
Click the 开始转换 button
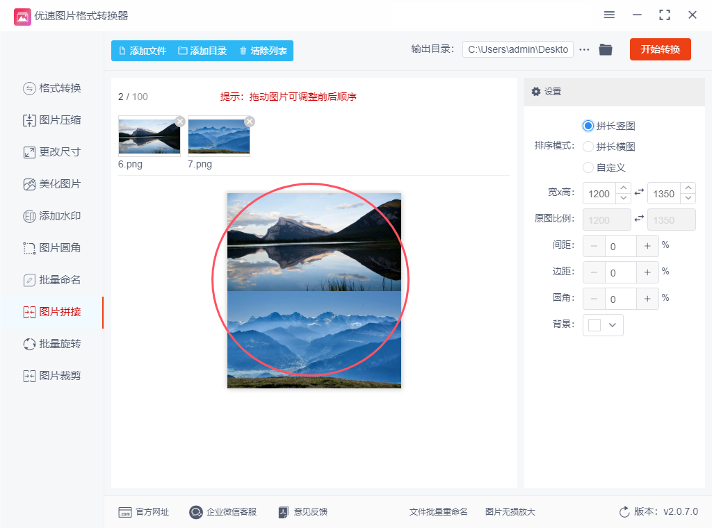click(x=661, y=49)
